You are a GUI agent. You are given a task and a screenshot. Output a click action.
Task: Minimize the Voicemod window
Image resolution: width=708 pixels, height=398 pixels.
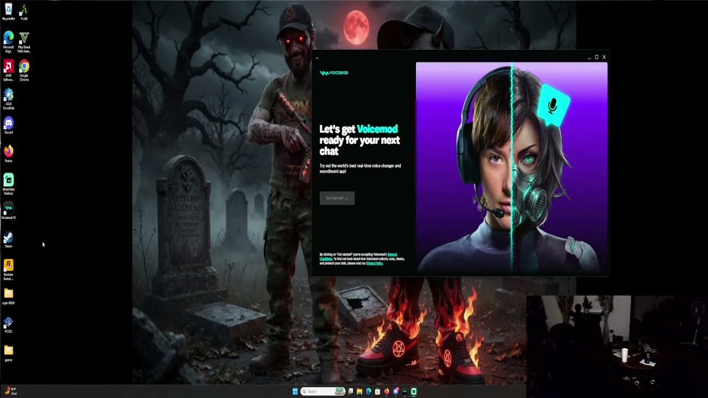pos(589,57)
